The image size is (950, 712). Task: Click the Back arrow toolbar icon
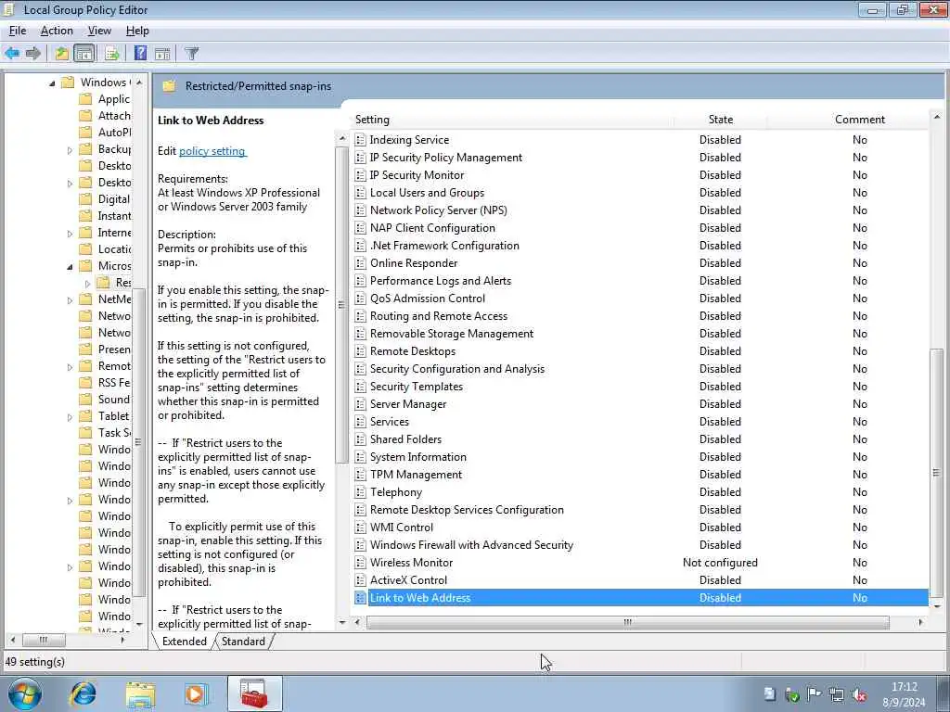tap(12, 53)
